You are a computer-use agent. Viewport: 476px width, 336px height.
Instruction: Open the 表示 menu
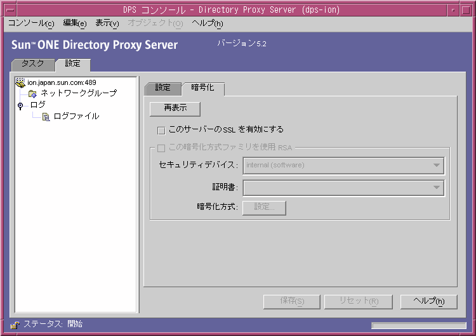click(x=107, y=23)
